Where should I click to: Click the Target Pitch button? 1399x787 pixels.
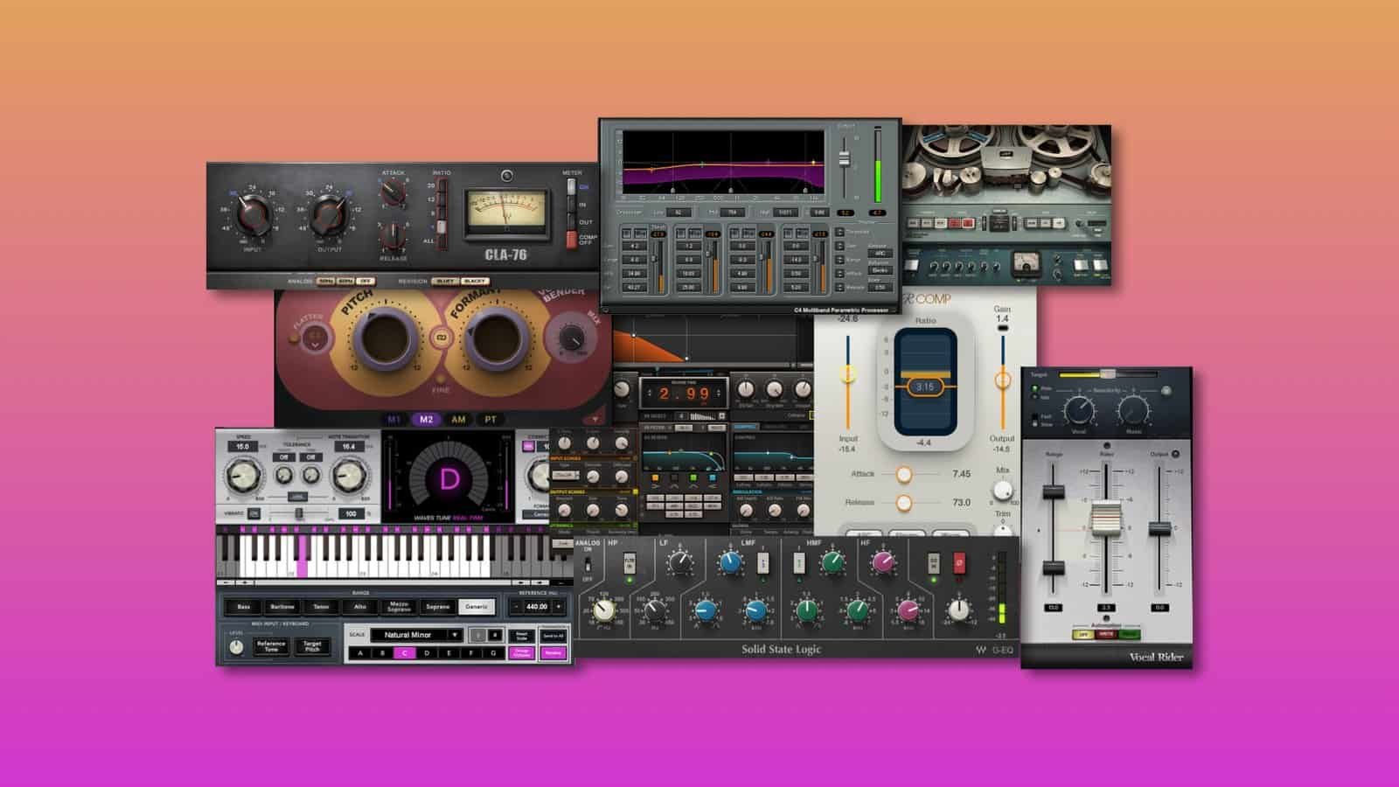(312, 647)
